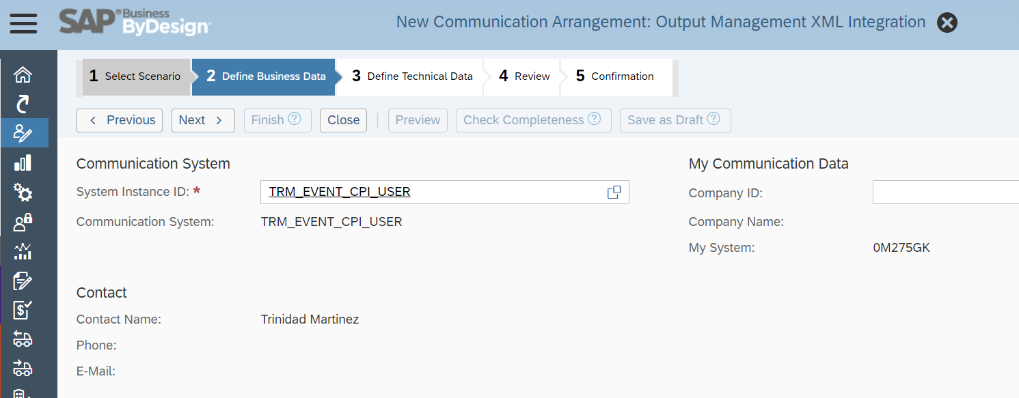Open the bar chart analytics sidebar icon
Viewport: 1019px width, 398px height.
tap(23, 162)
